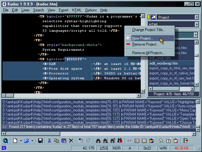This screenshot has height=152, width=202.
Task: Expand the HTML combo box dropdown
Action: [196, 24]
